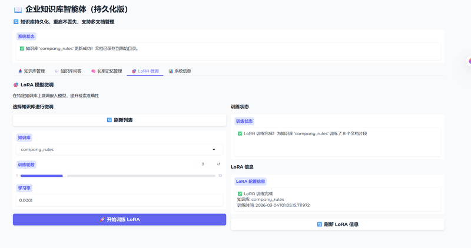The image size is (471, 248).
Task: Switch to the 知识库管理 tab
Action: point(31,71)
